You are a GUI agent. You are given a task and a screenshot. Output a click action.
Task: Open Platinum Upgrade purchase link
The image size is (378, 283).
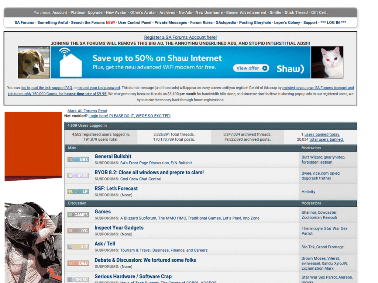pyautogui.click(x=86, y=13)
